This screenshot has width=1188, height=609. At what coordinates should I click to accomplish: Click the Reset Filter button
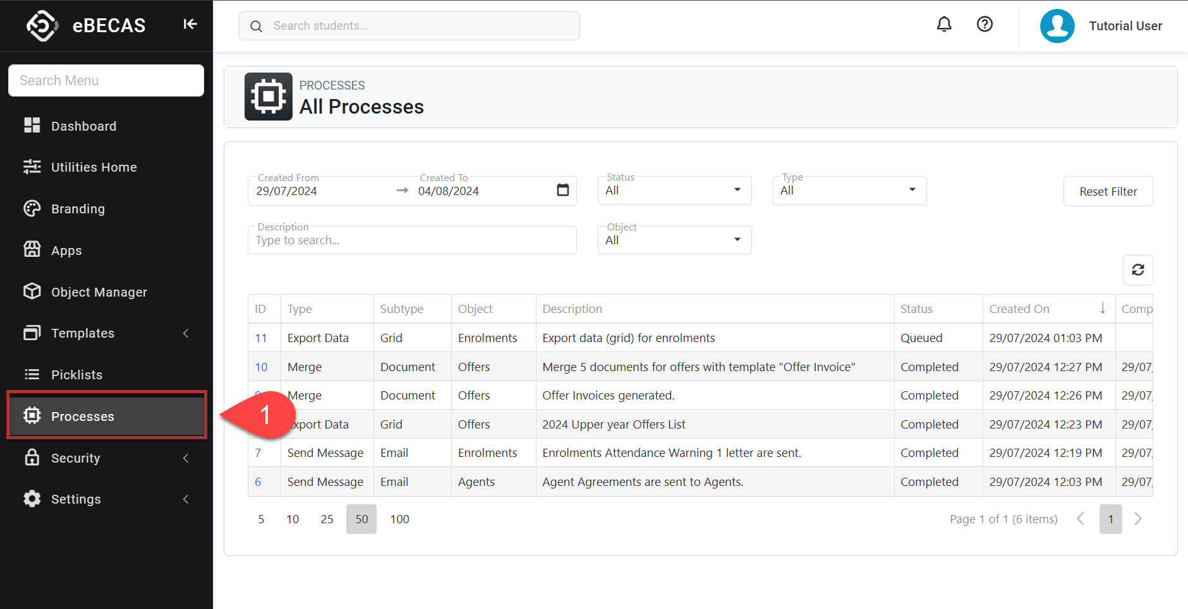(x=1107, y=191)
